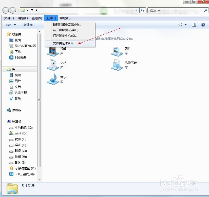Click the 新建库 toolbar button
This screenshot has height=197, width=209.
pos(28,25)
